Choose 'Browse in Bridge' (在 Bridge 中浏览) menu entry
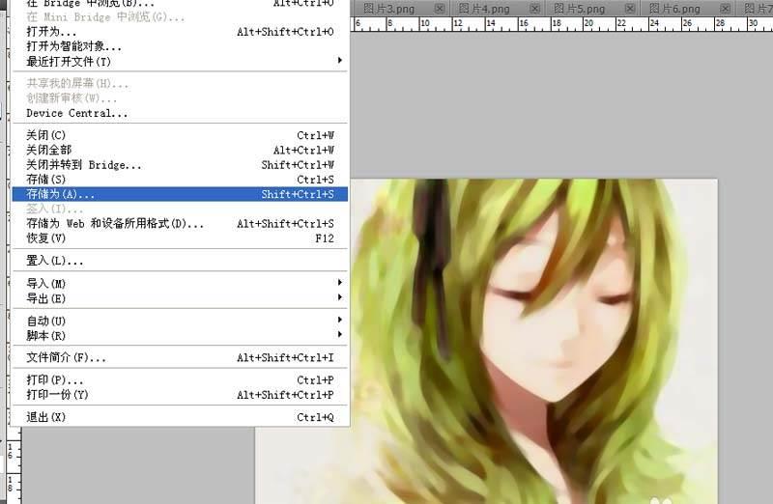This screenshot has width=773, height=504. pos(180,3)
